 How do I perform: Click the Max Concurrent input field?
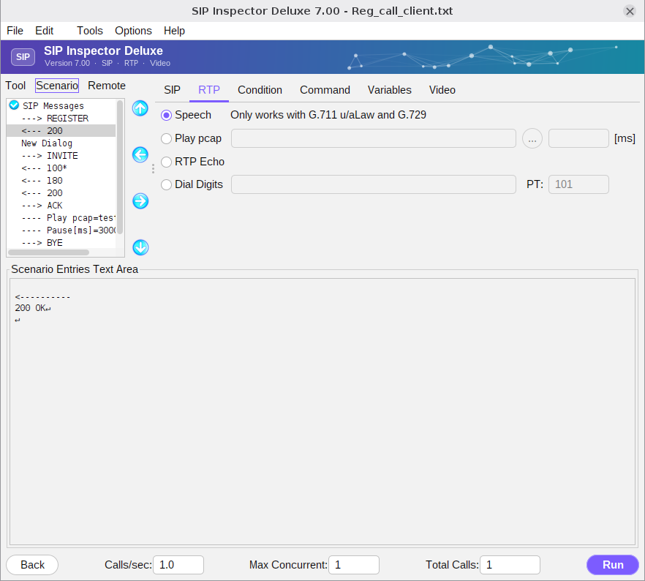tap(354, 565)
